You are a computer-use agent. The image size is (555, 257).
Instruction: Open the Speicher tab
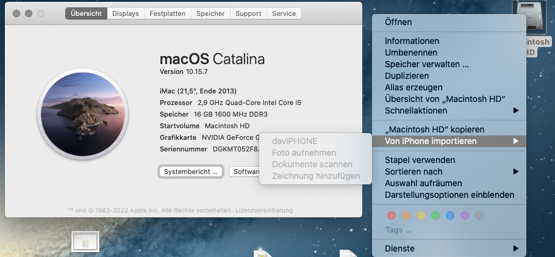pos(210,13)
